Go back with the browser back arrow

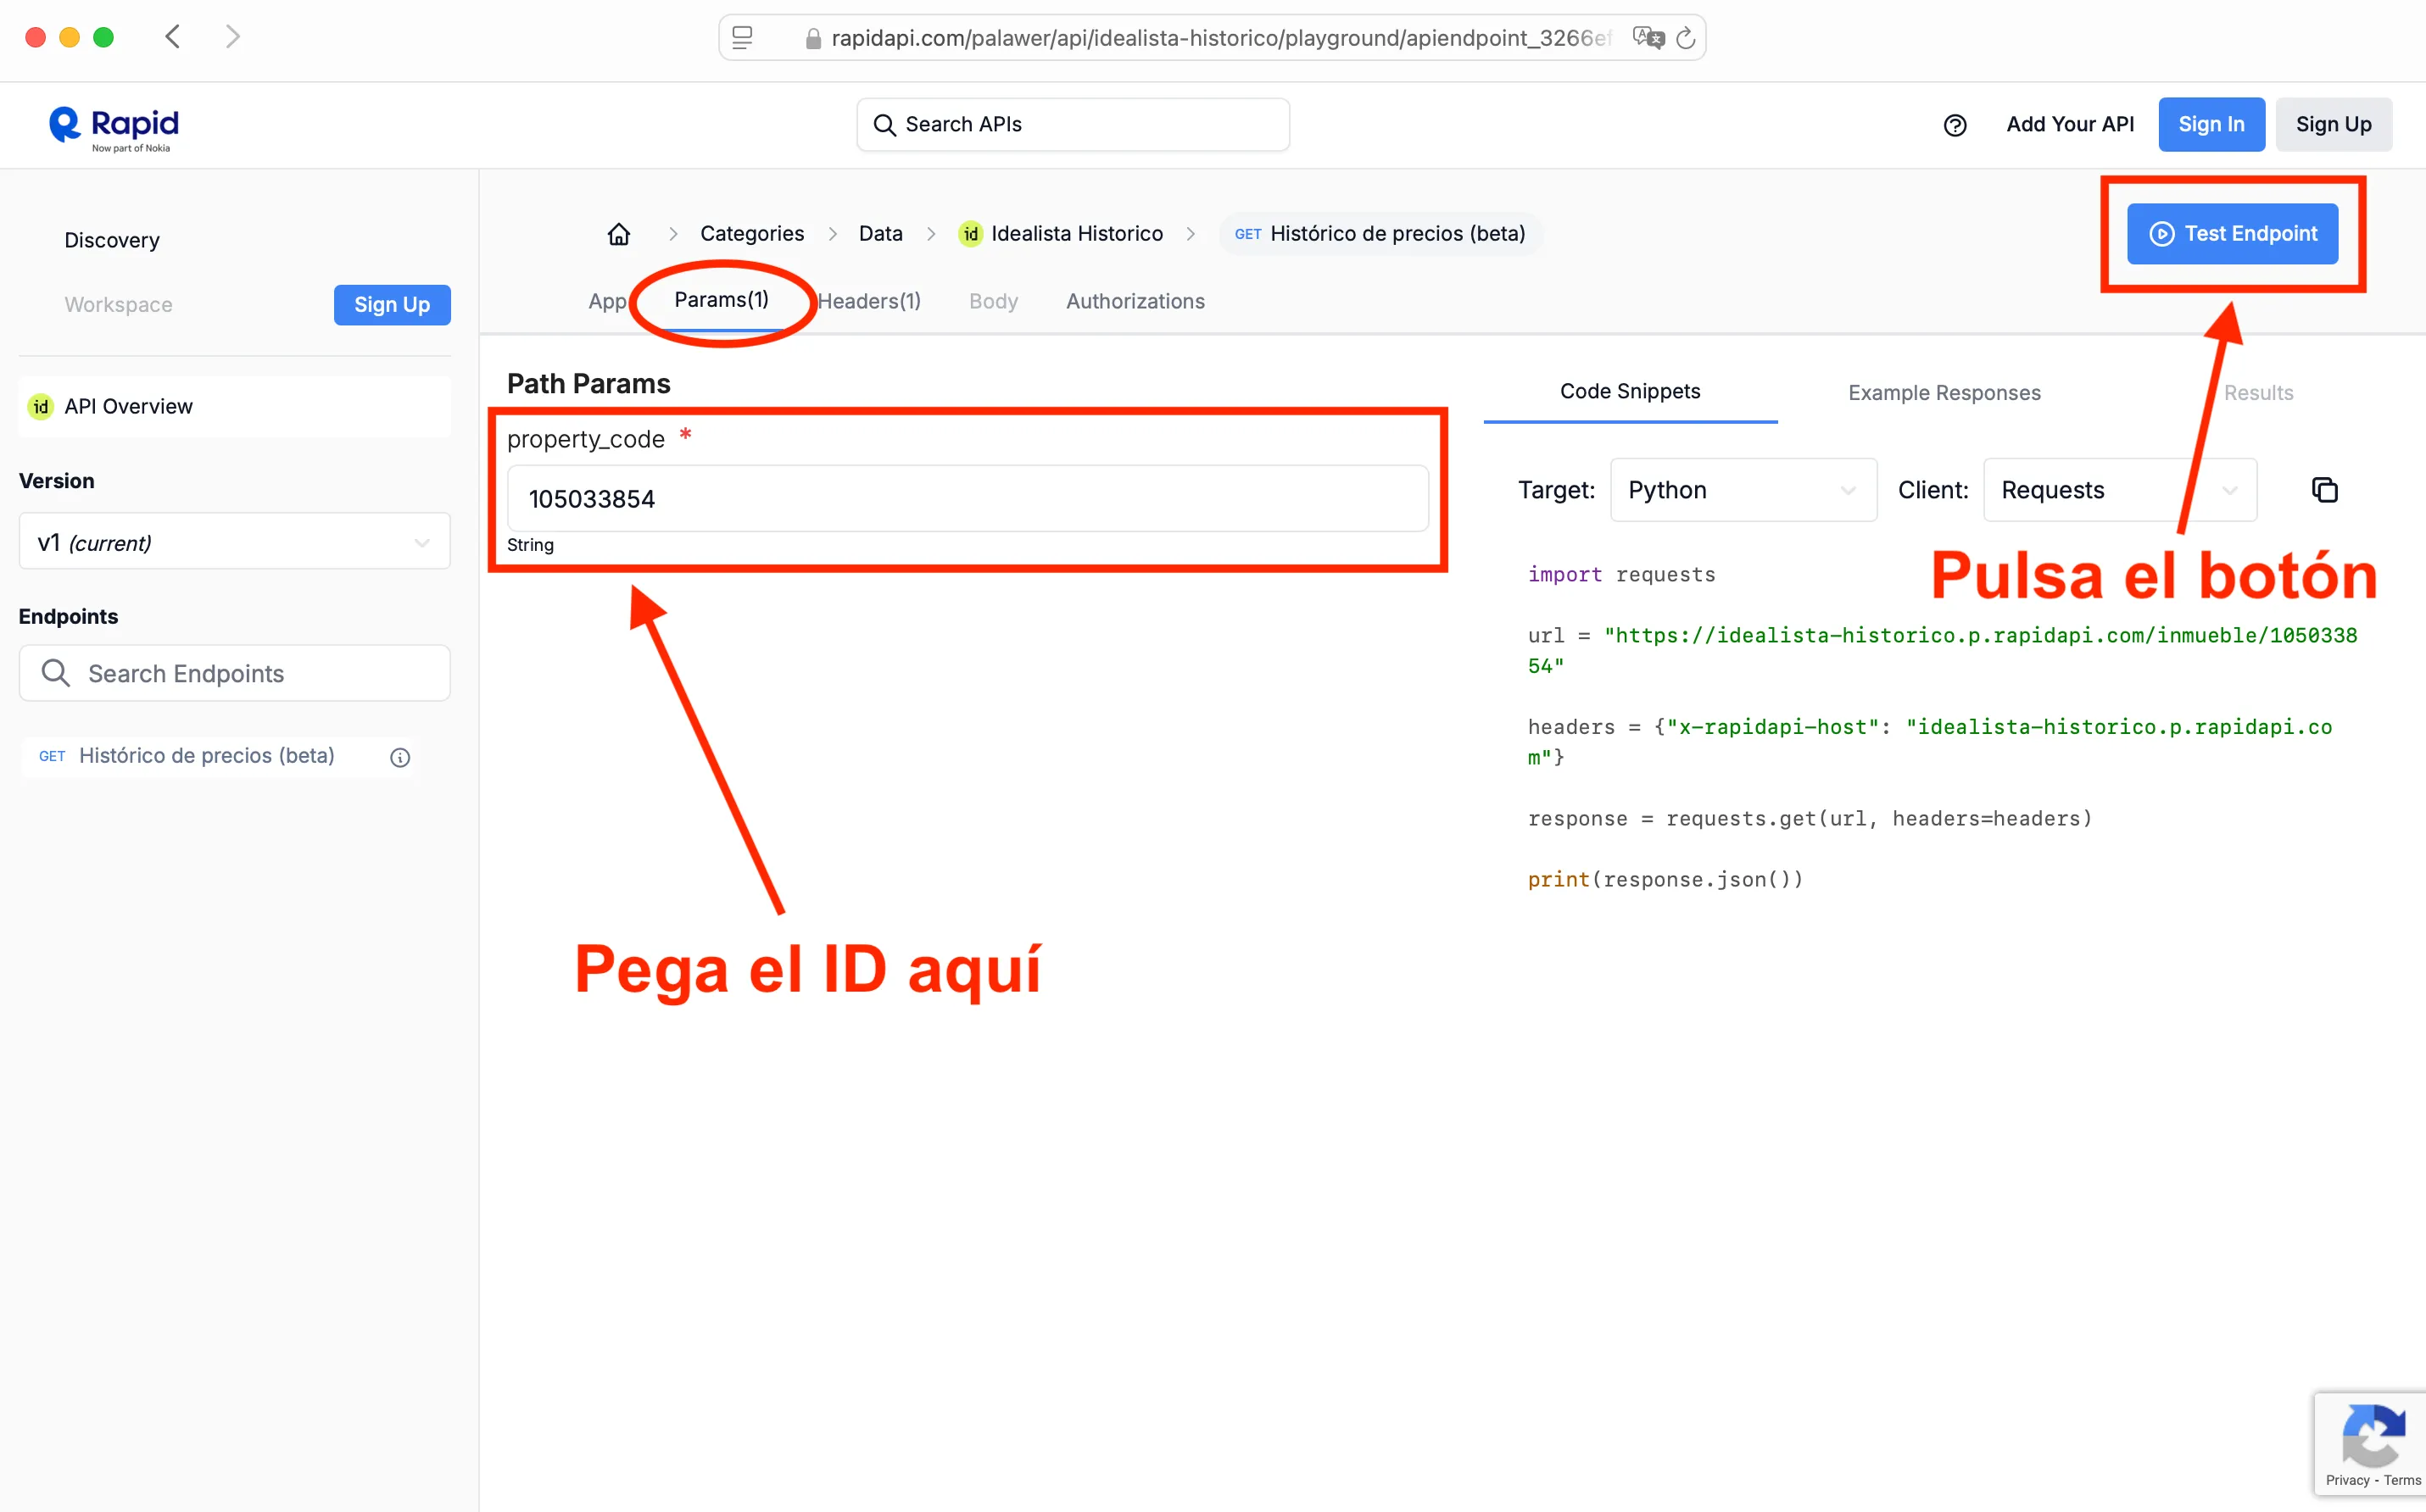172,37
